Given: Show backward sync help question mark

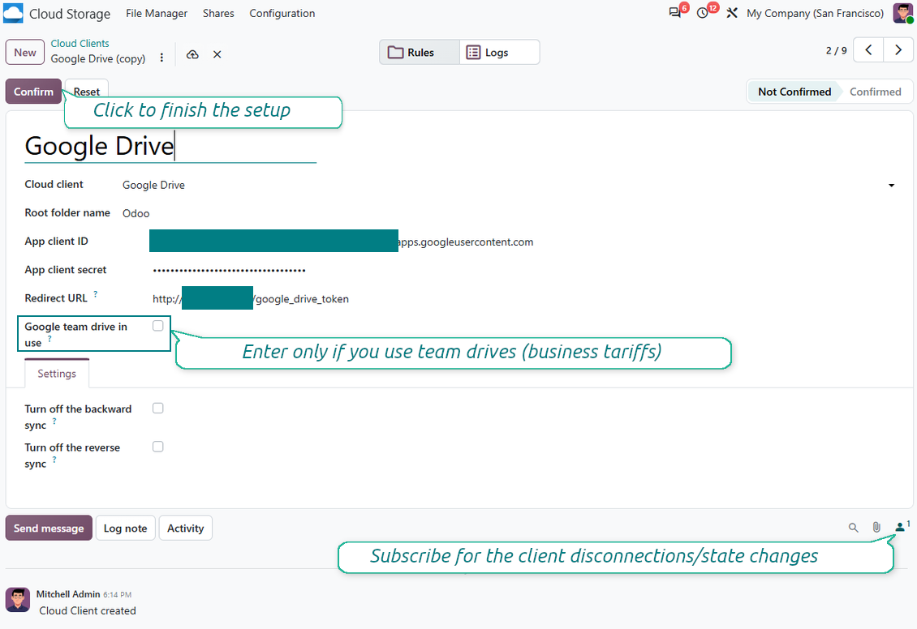Looking at the screenshot, I should point(54,421).
